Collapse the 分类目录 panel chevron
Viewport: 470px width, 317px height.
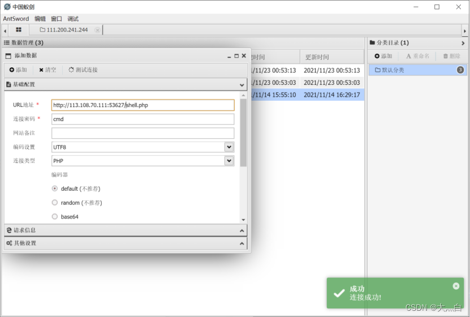(x=463, y=43)
